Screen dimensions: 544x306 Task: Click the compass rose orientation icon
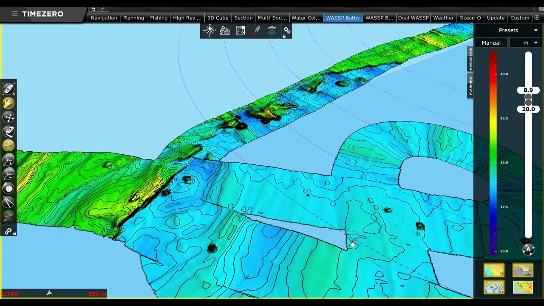210,31
